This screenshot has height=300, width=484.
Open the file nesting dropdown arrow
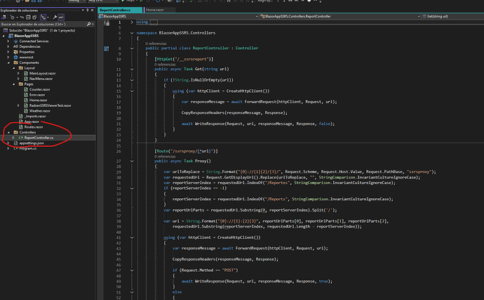(48, 18)
